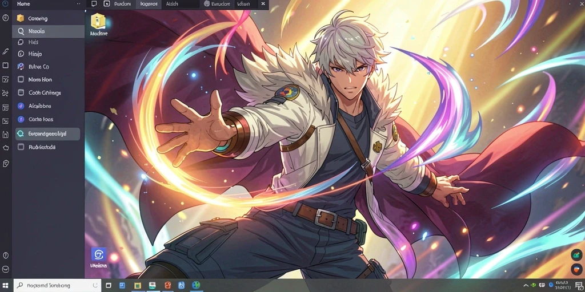Image resolution: width=585 pixels, height=292 pixels.
Task: Open the Windows Start button
Action: [6, 286]
